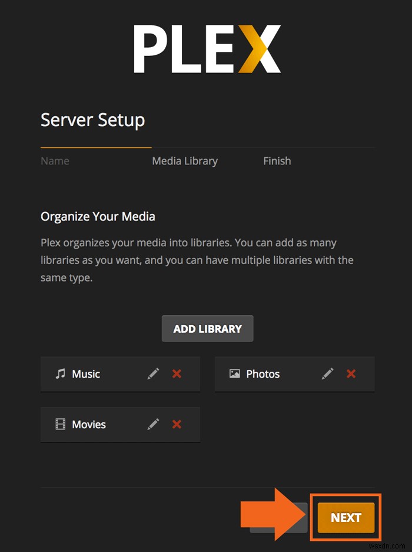412x552 pixels.
Task: Click the Music note icon
Action: 61,373
